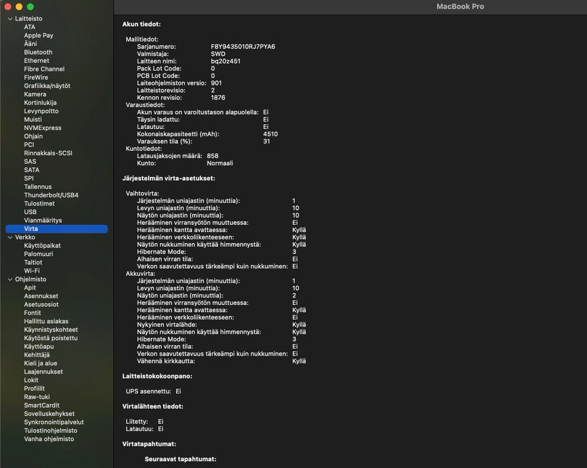This screenshot has width=587, height=468.
Task: Select Palomuuri firewall entry
Action: point(39,254)
